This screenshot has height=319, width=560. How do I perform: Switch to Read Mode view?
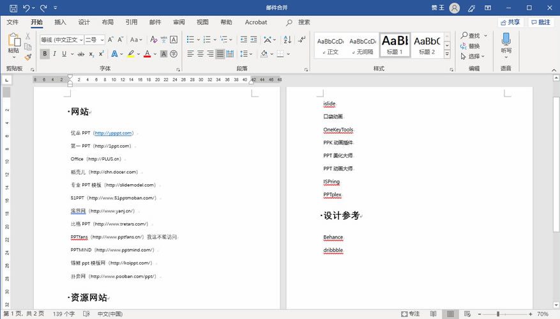point(433,314)
